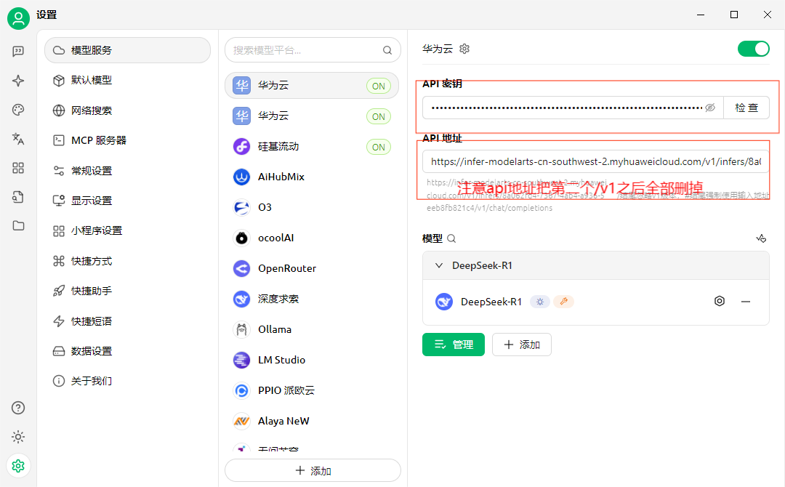Open 快捷助手 settings section

click(128, 291)
